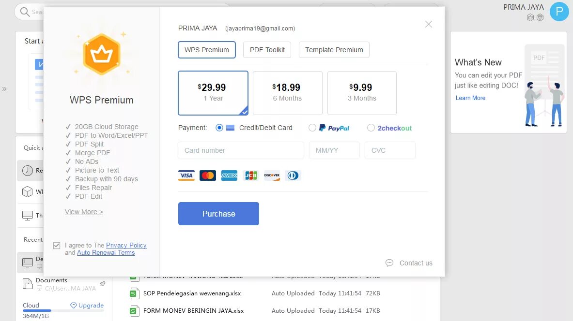Uncheck the agree to Privacy Policy checkbox

[x=57, y=246]
